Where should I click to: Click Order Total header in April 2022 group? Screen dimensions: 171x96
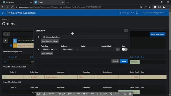[134, 57]
